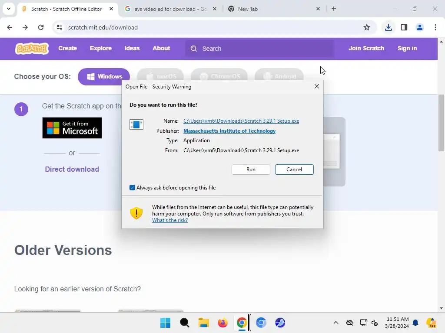
Task: Open the blue Chromium taskbar icon
Action: pyautogui.click(x=261, y=323)
